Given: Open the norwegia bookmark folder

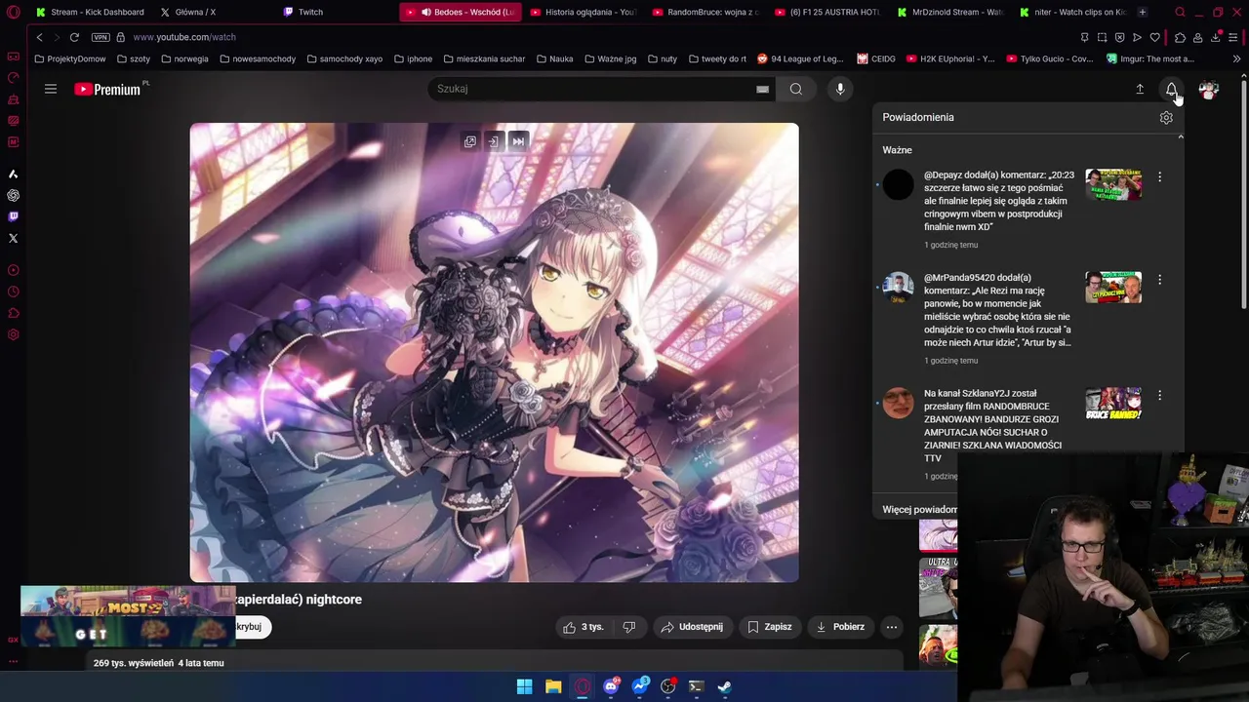Looking at the screenshot, I should click(x=184, y=58).
